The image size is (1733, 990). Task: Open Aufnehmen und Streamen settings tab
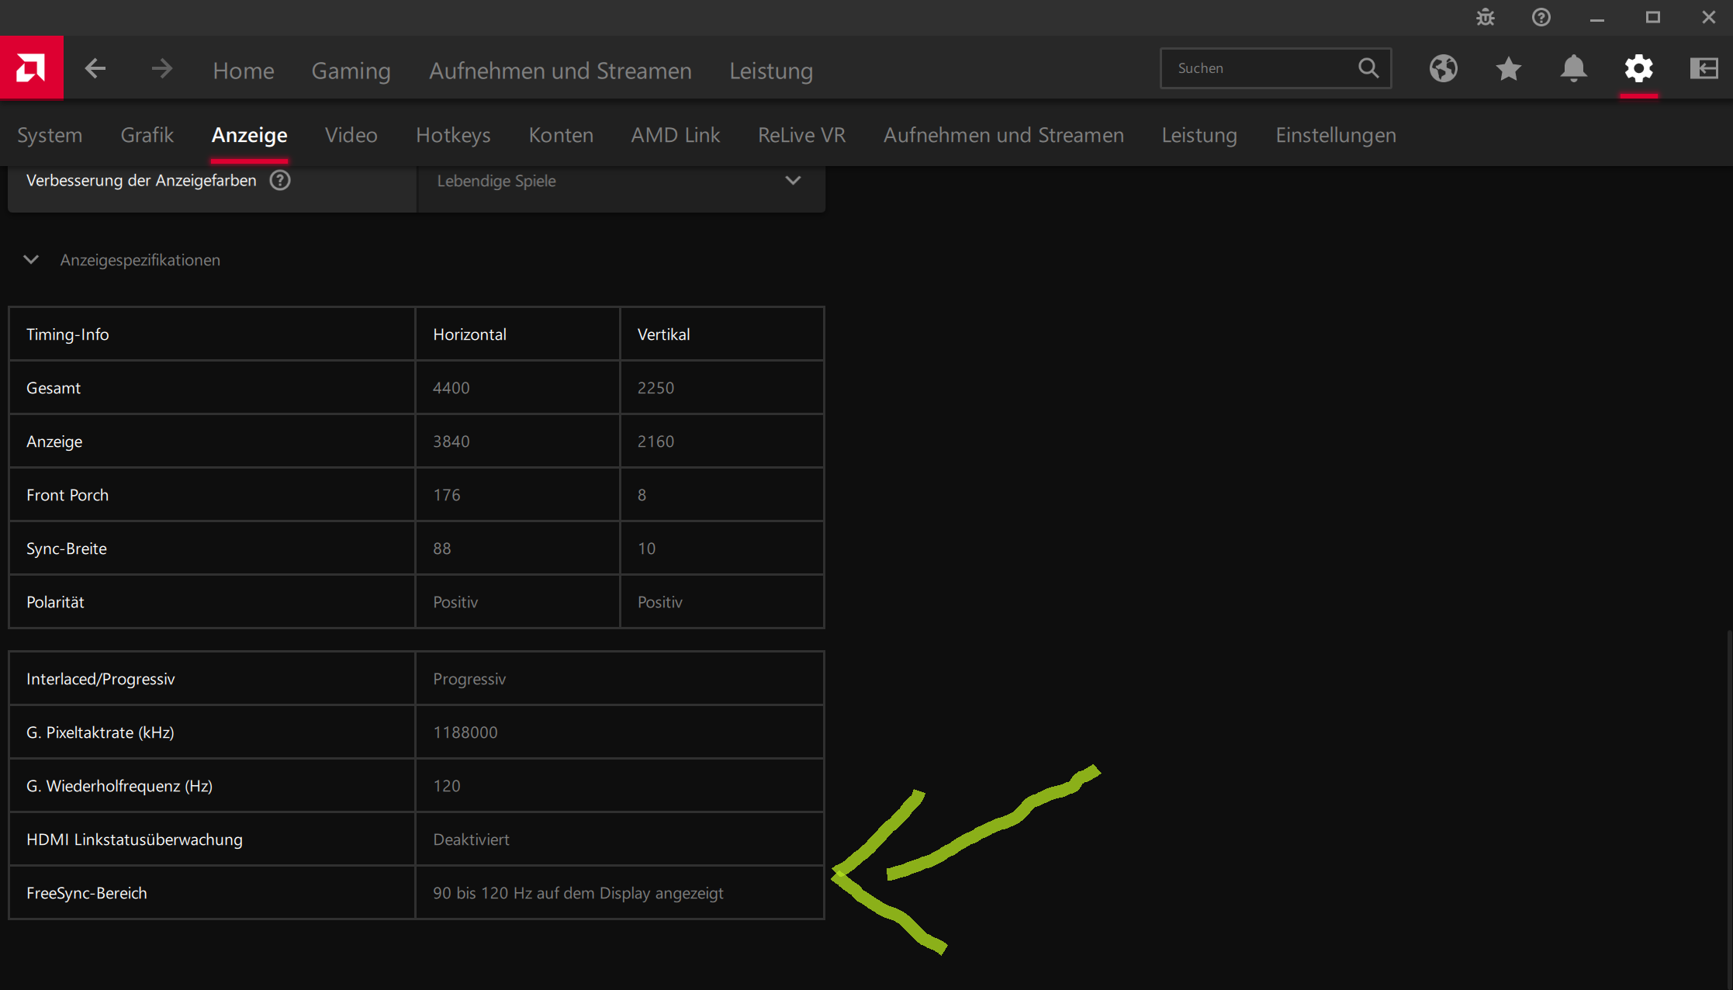1003,135
